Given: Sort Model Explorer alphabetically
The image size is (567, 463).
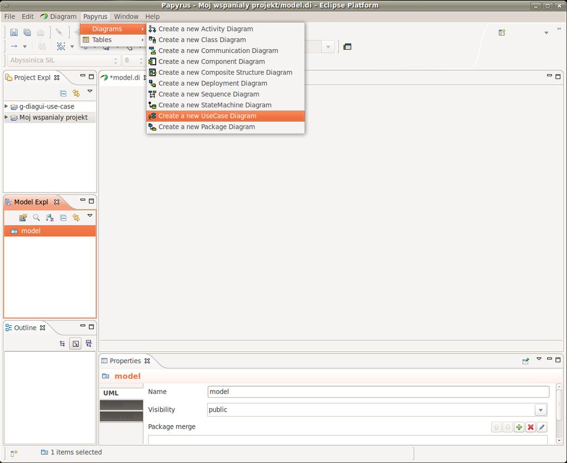Looking at the screenshot, I should (49, 217).
